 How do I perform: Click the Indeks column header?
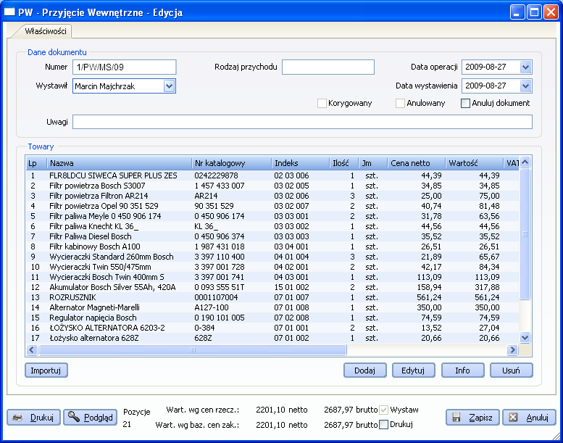(x=301, y=163)
